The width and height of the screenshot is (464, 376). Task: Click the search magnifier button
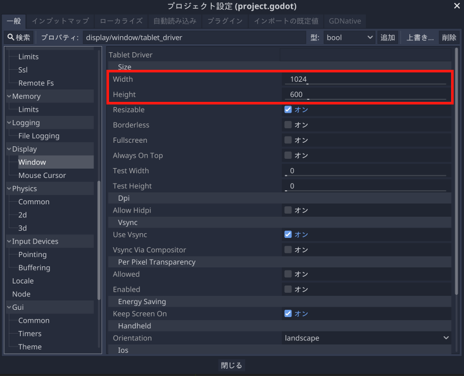click(19, 38)
